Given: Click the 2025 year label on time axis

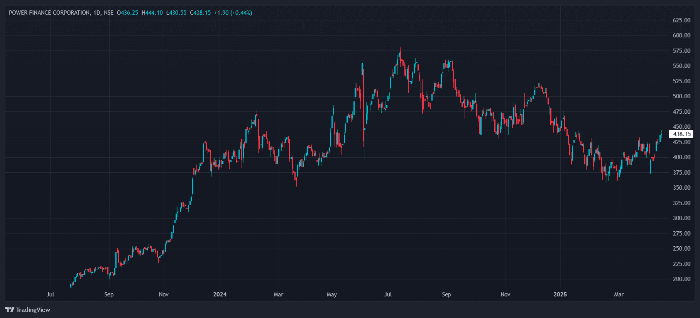Looking at the screenshot, I should coord(560,294).
